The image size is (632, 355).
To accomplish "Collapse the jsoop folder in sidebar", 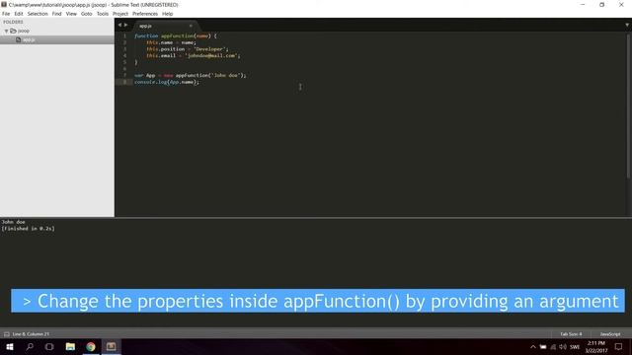I will (6, 31).
